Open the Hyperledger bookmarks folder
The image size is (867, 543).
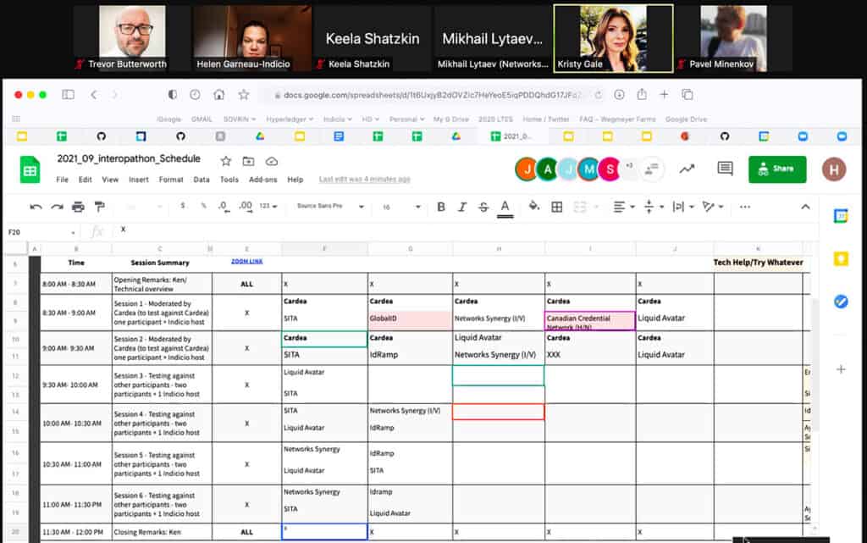pos(290,119)
